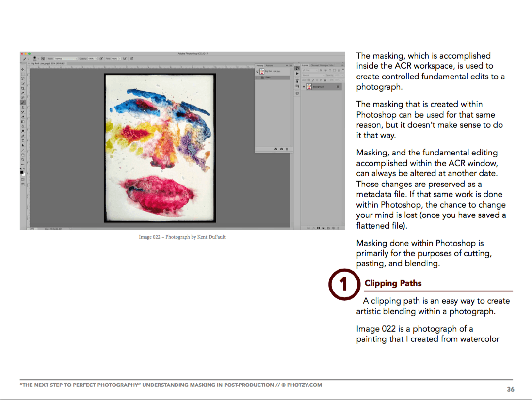Image resolution: width=532 pixels, height=400 pixels.
Task: Select the Lasso tool
Action: 22,77
